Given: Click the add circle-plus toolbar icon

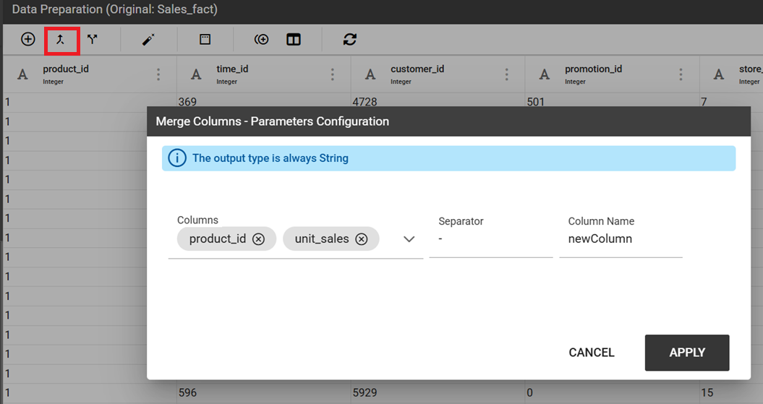Looking at the screenshot, I should [x=28, y=39].
